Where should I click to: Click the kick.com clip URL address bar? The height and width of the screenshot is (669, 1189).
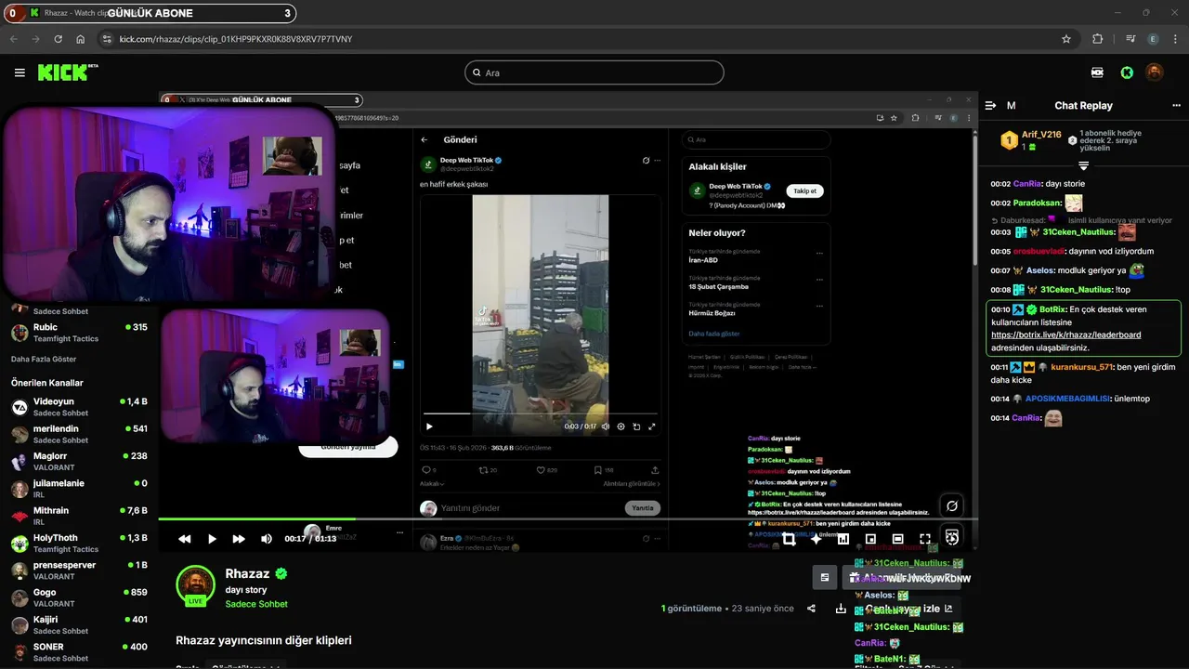[x=235, y=39]
